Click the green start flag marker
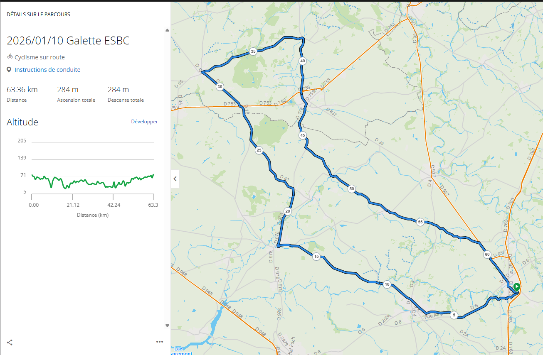Image resolution: width=543 pixels, height=355 pixels. coord(516,286)
